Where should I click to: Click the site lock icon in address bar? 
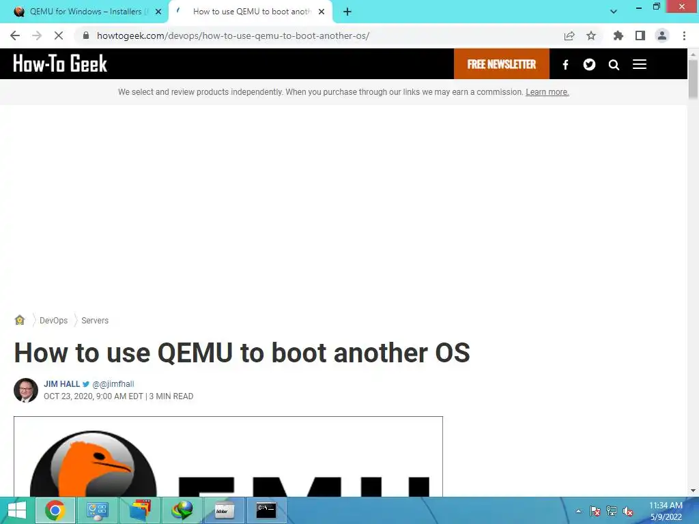point(86,35)
